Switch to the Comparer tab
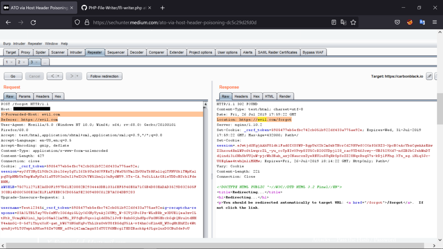Screen dimensions: 443x249 157,52
